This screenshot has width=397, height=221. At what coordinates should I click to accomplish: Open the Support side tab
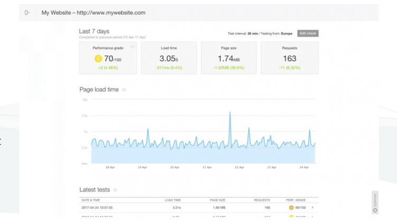(375, 203)
